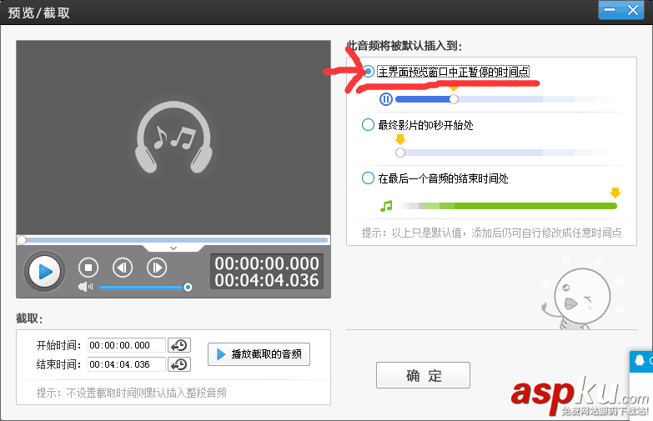Start audio playback with the large blue play button

click(44, 272)
